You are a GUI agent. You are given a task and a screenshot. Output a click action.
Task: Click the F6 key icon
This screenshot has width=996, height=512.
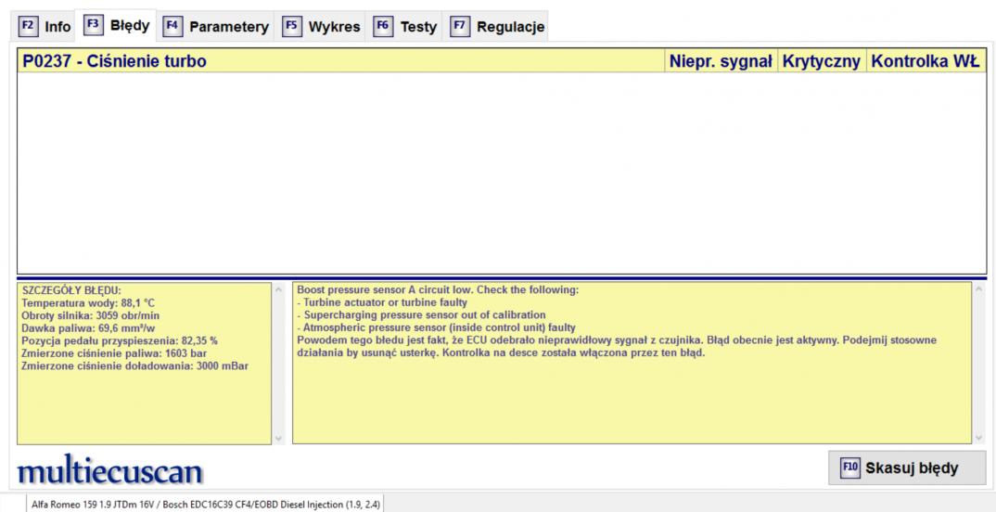[x=382, y=27]
